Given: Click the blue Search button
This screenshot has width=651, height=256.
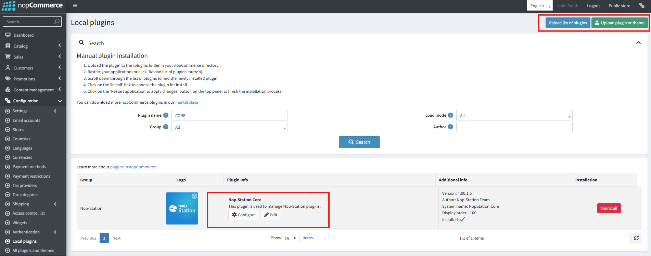Looking at the screenshot, I should coord(359,142).
